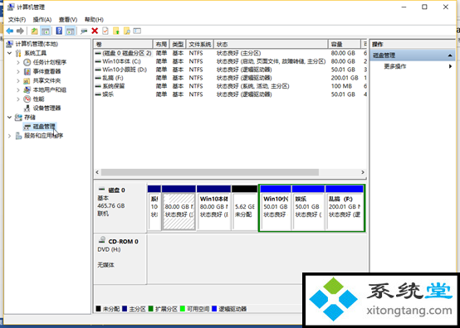460x328 pixels.
Task: Open the 操作(A) menu
Action: 42,20
